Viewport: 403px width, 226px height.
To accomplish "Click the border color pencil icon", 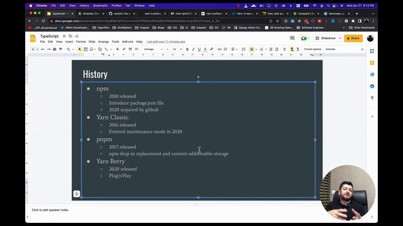I will pos(124,49).
